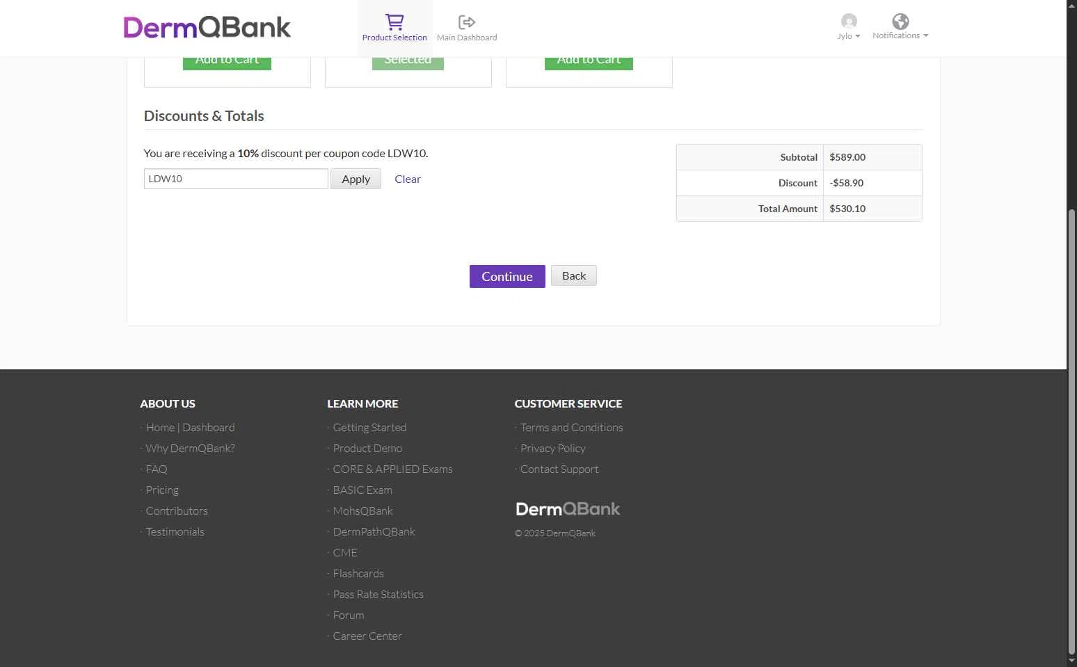Click the coupon code input field

point(236,179)
